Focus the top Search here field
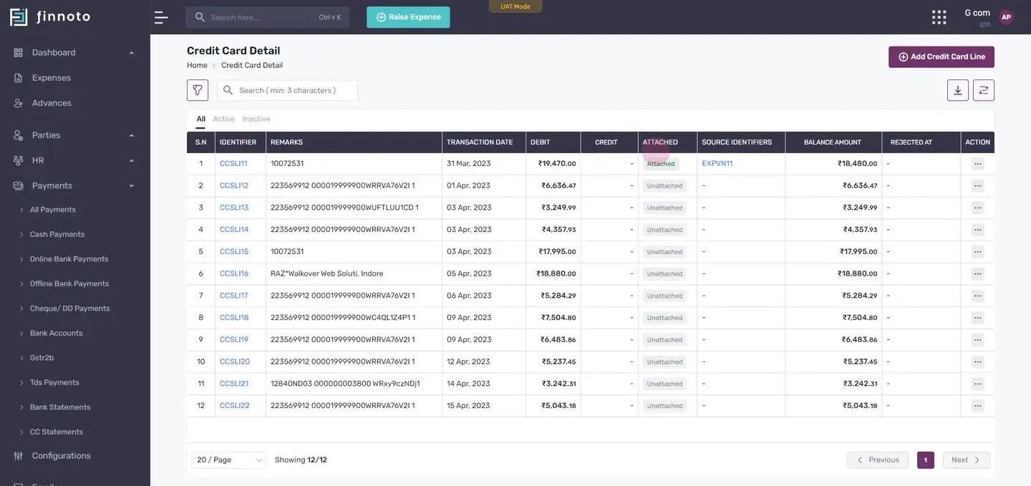1031x486 pixels. point(267,17)
